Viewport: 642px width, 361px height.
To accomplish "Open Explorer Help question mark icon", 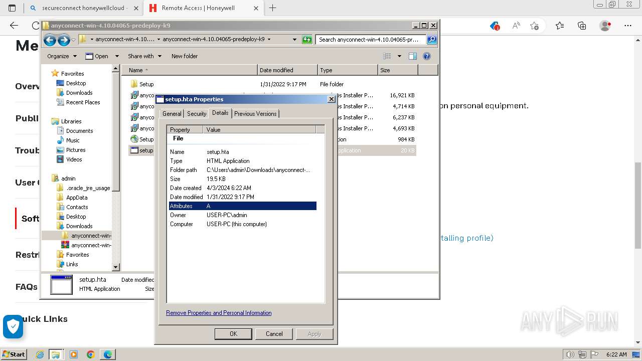I will click(427, 56).
